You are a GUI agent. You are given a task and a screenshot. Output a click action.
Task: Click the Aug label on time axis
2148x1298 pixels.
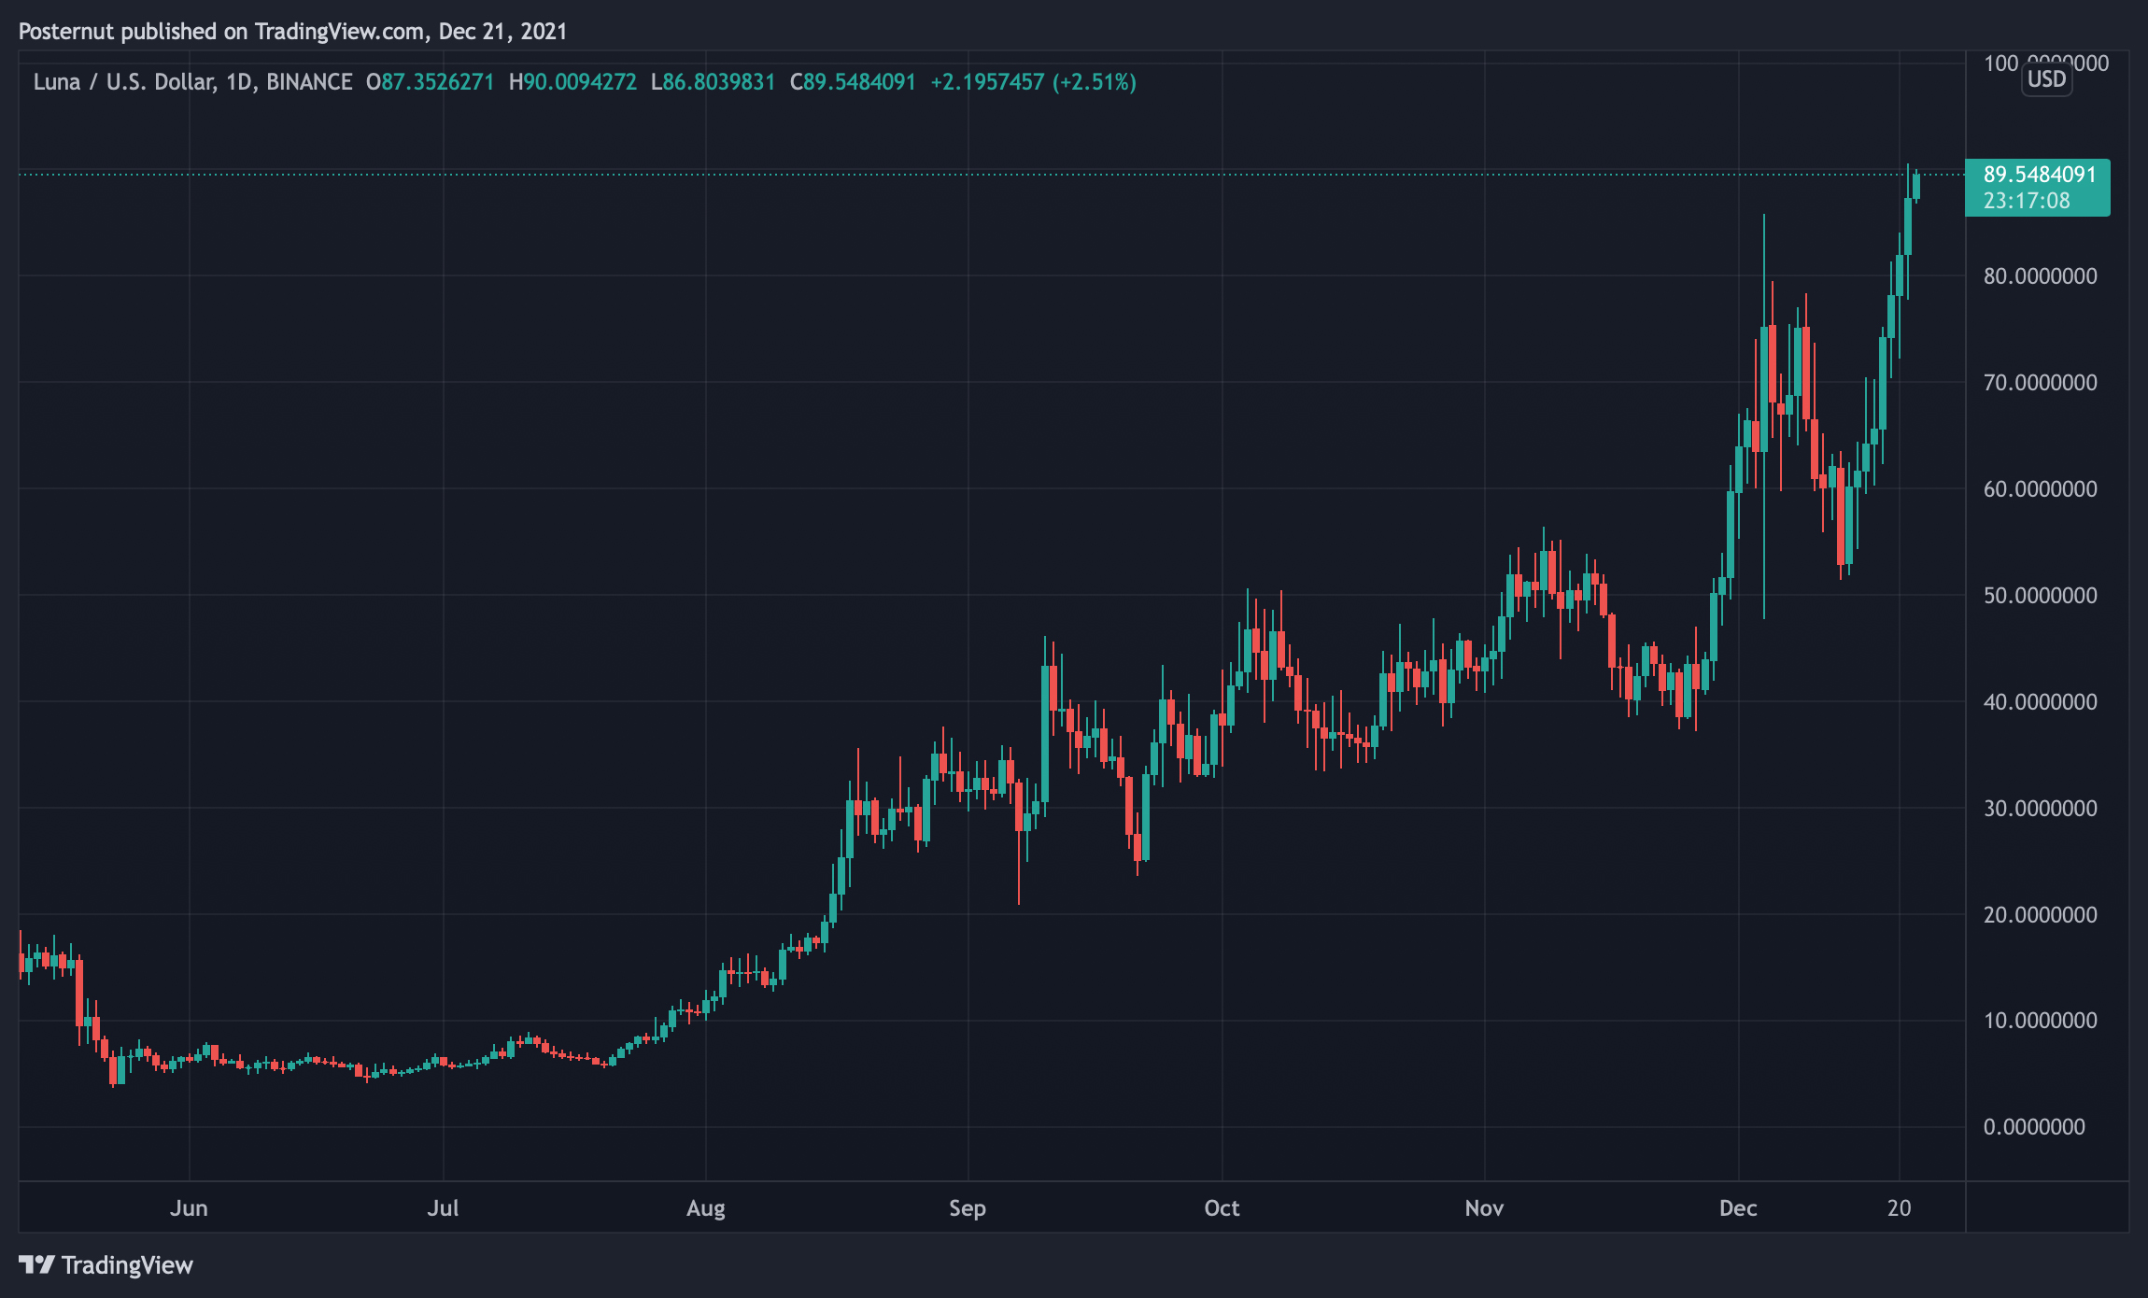[706, 1208]
